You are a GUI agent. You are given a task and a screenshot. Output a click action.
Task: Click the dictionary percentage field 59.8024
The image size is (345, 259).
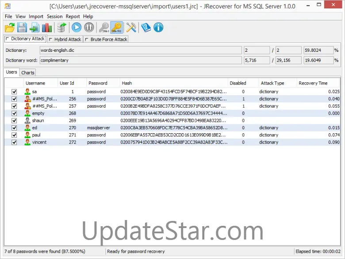coord(318,50)
